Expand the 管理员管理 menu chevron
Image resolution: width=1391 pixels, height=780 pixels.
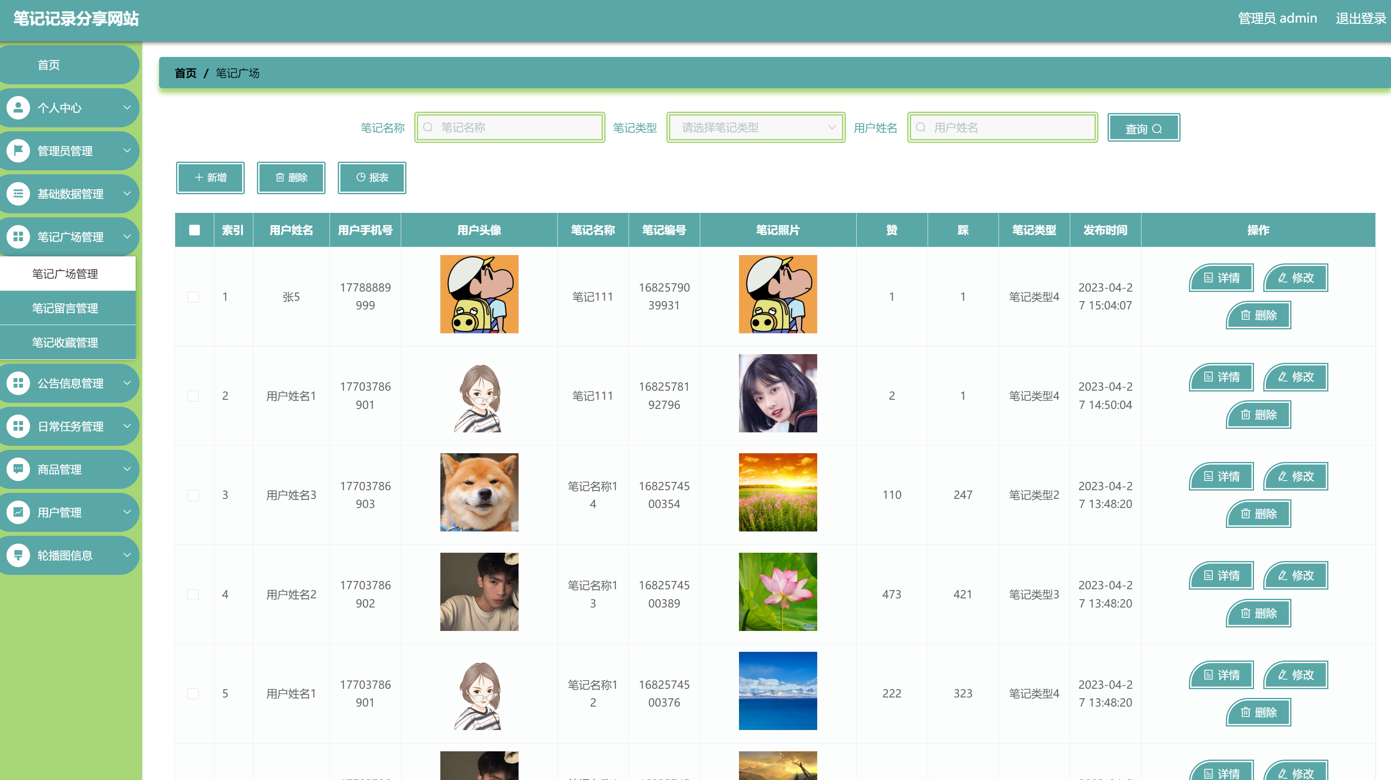pos(127,151)
